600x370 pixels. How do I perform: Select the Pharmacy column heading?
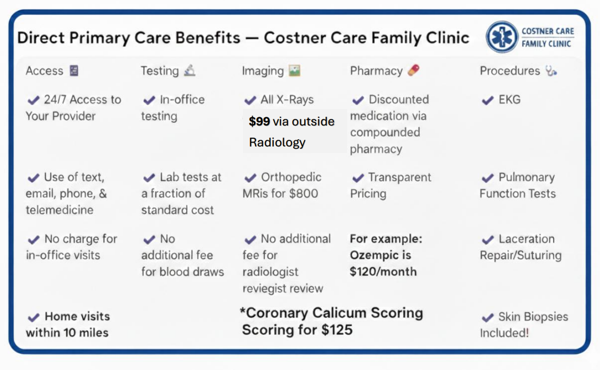376,71
